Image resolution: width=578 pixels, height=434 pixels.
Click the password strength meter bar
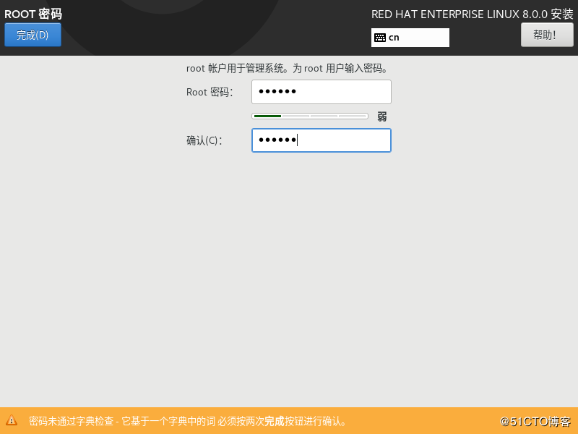(x=309, y=115)
